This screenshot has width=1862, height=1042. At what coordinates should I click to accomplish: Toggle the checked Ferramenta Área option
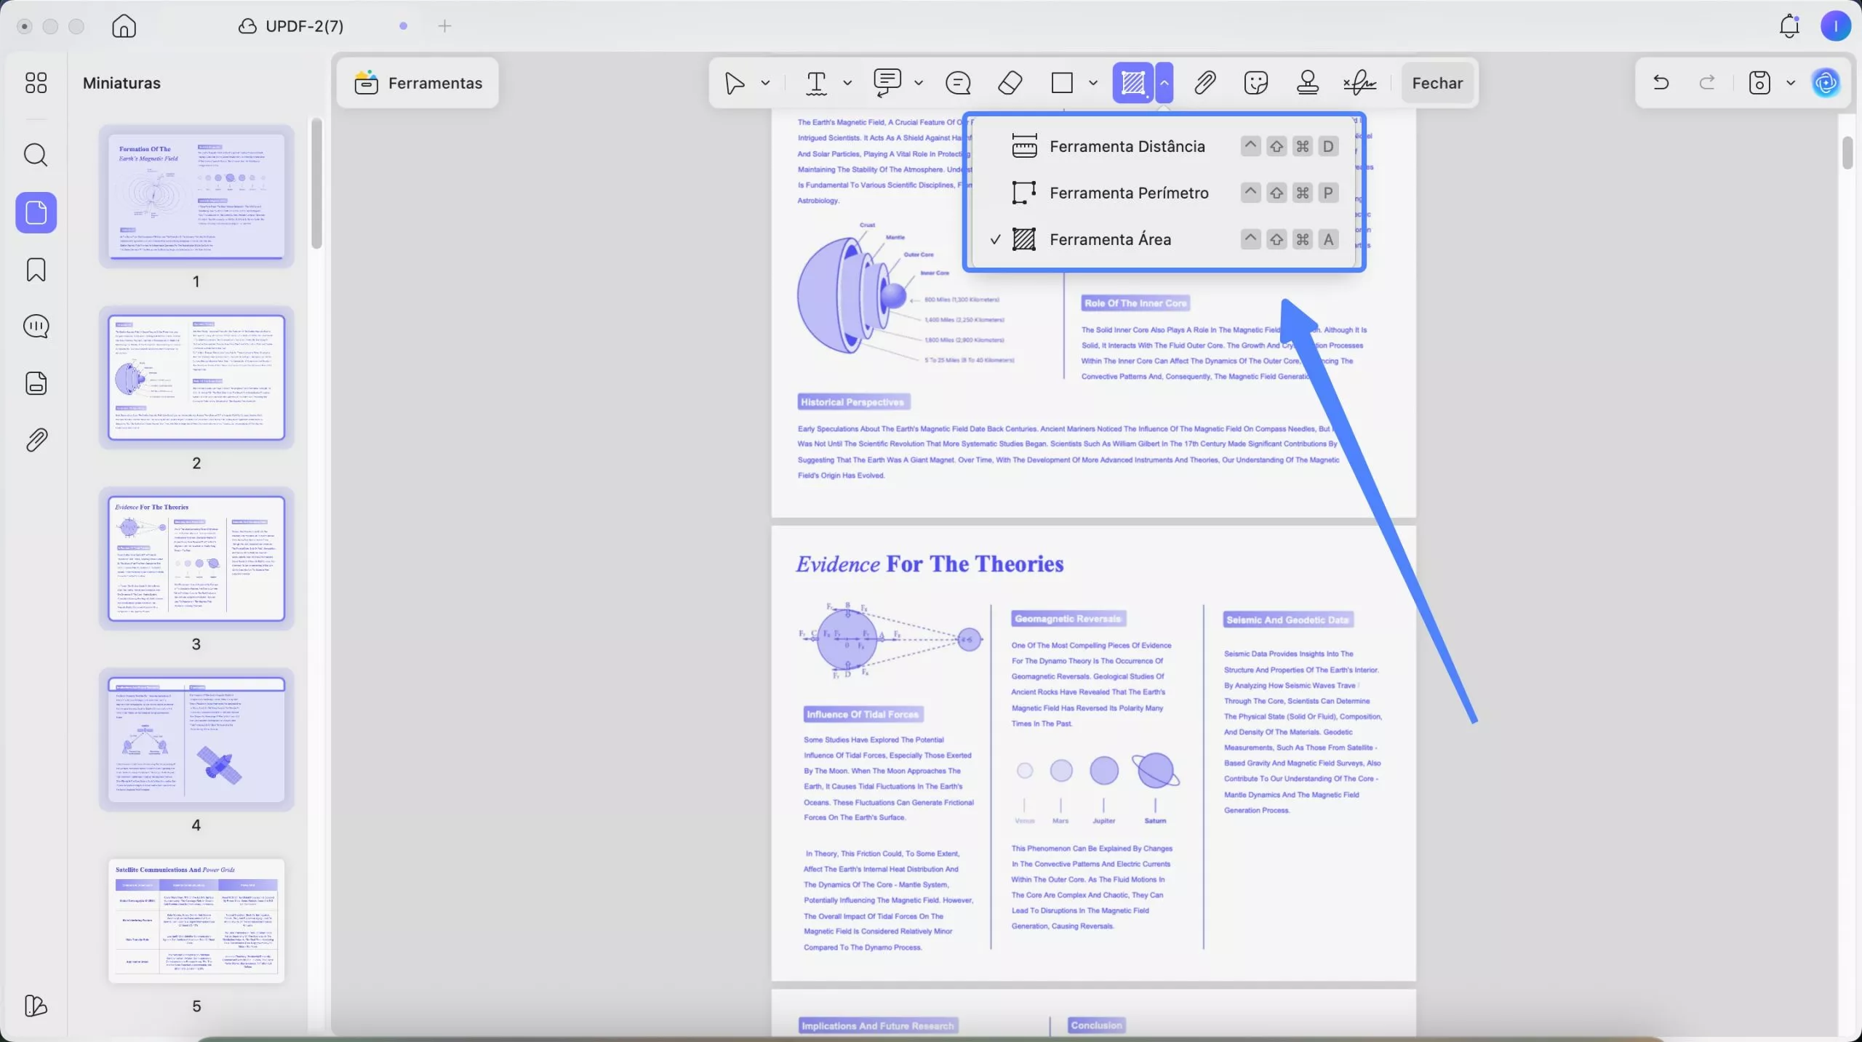pos(1110,239)
